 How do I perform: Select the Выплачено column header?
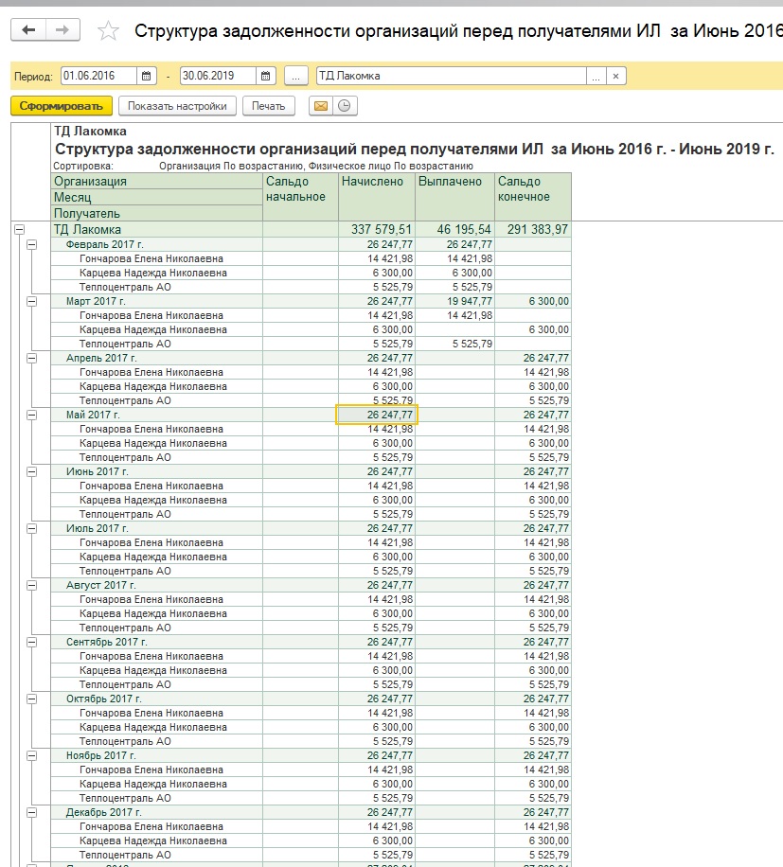point(454,197)
